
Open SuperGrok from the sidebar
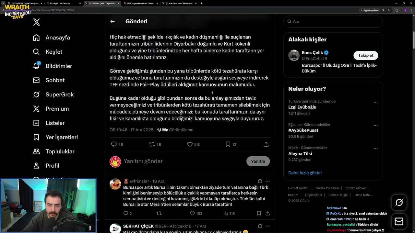point(53,94)
